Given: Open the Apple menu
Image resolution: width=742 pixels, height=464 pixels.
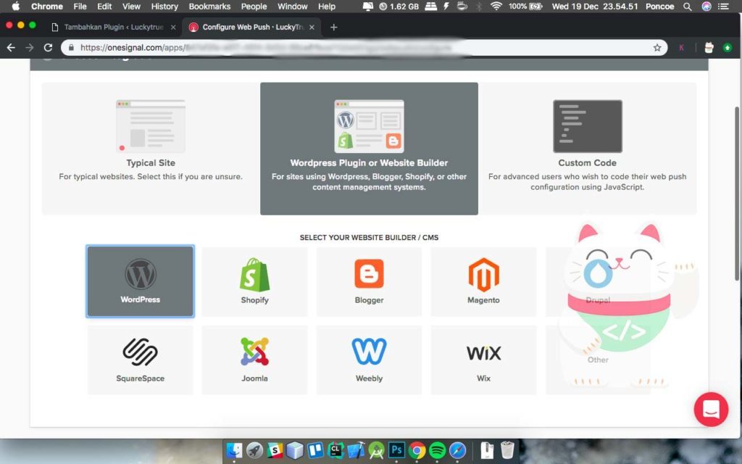Looking at the screenshot, I should pyautogui.click(x=16, y=6).
